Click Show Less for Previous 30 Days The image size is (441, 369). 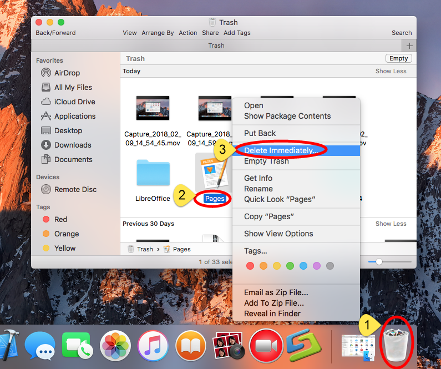(391, 224)
